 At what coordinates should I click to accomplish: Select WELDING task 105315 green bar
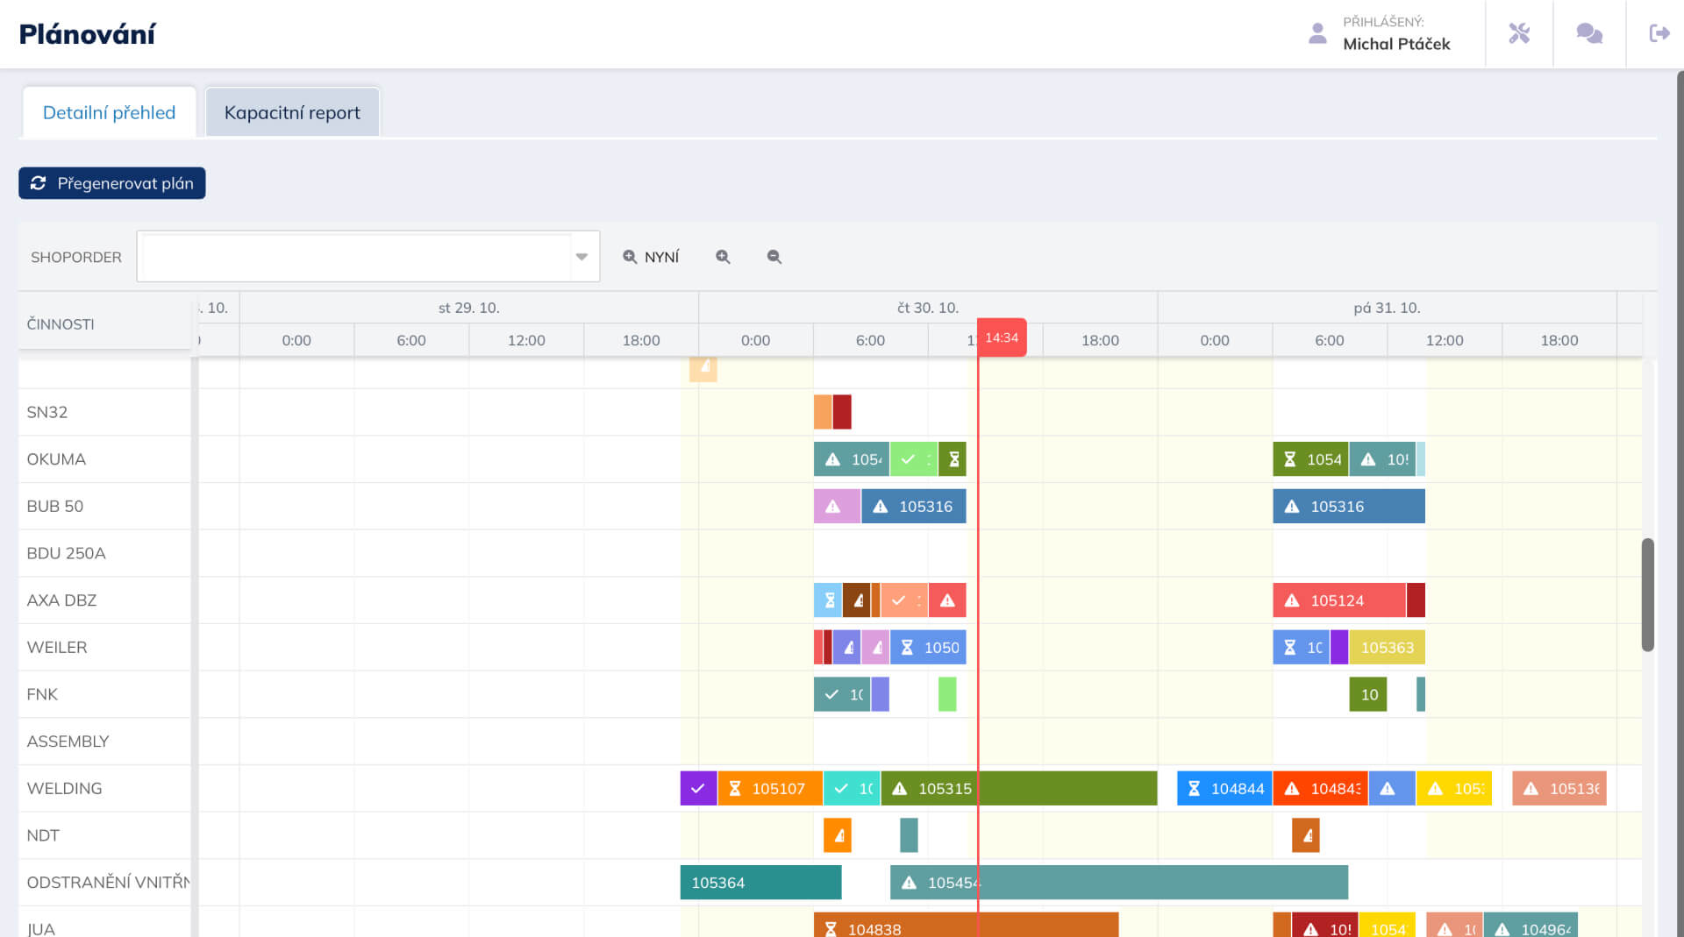coord(1019,788)
